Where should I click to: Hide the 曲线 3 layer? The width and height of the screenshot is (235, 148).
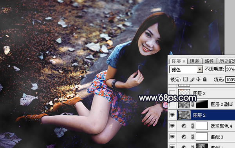coord(172,137)
